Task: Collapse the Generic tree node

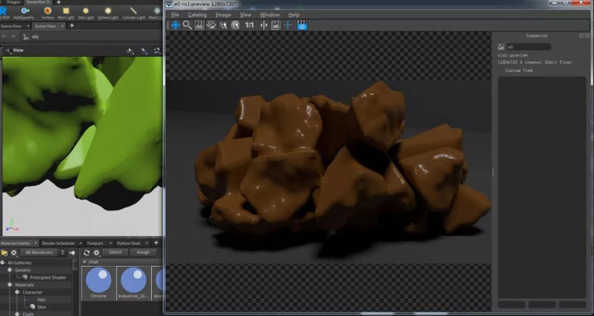Action: (x=10, y=270)
